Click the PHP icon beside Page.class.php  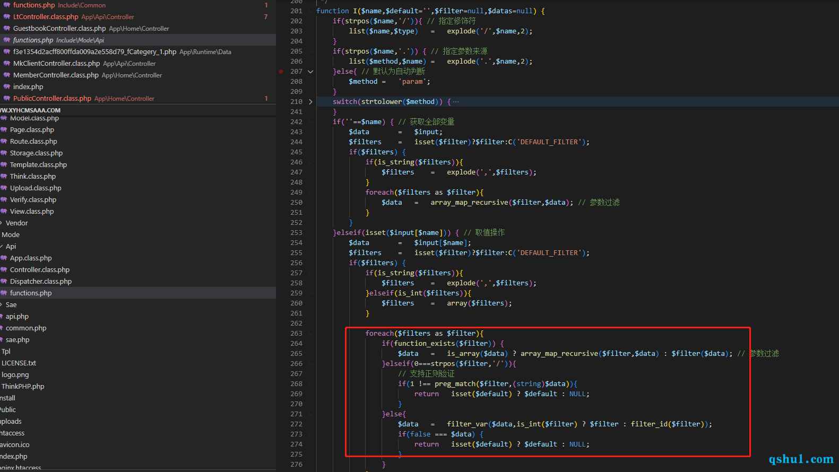(x=4, y=129)
